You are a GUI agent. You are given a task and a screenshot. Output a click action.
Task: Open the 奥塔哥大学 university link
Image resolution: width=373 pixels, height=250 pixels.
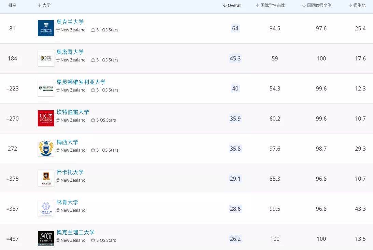click(70, 52)
